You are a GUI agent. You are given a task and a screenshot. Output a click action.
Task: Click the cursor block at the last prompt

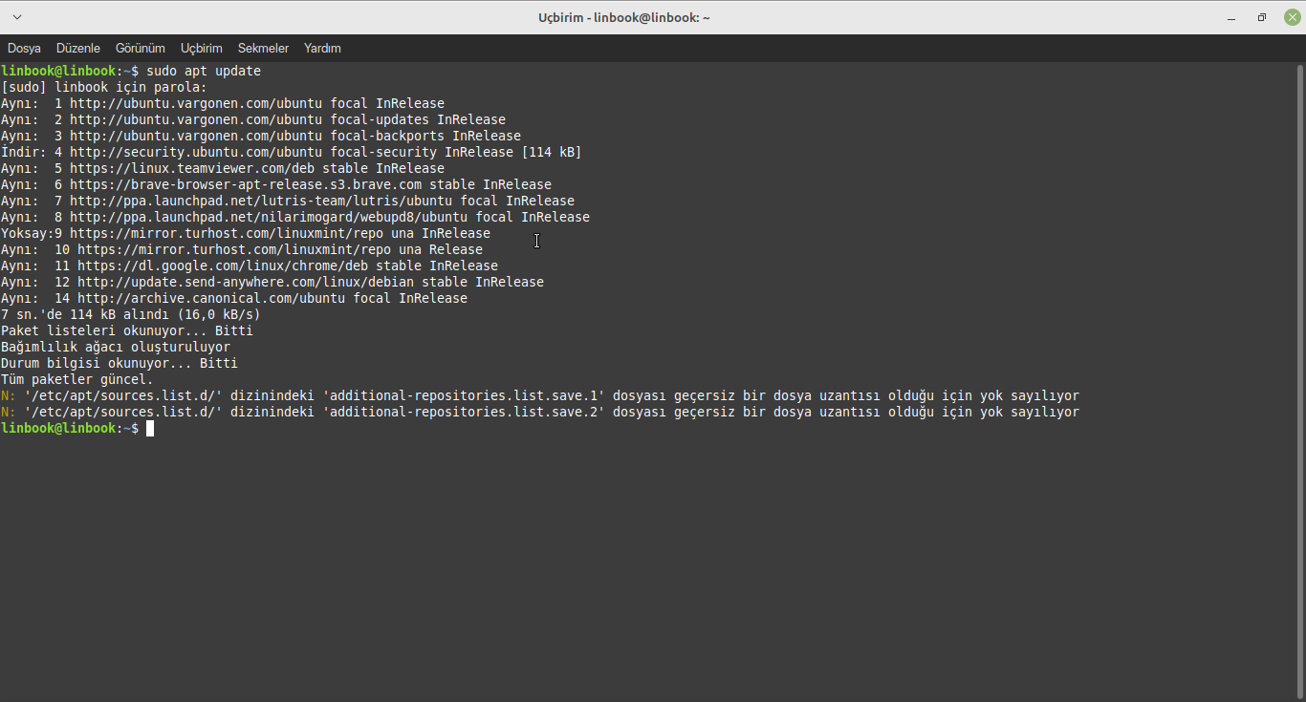(x=150, y=429)
